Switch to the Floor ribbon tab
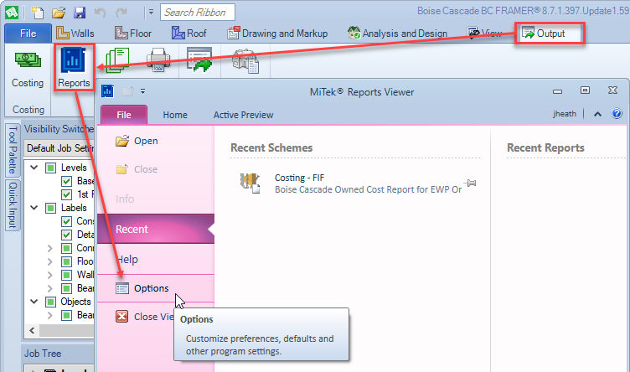 coord(133,34)
